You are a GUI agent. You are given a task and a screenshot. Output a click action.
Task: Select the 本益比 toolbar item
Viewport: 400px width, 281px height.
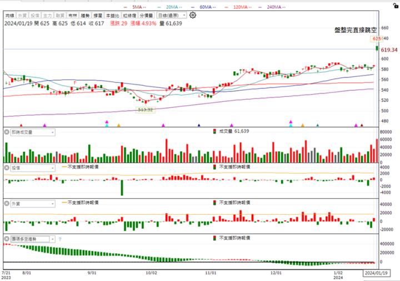point(114,16)
